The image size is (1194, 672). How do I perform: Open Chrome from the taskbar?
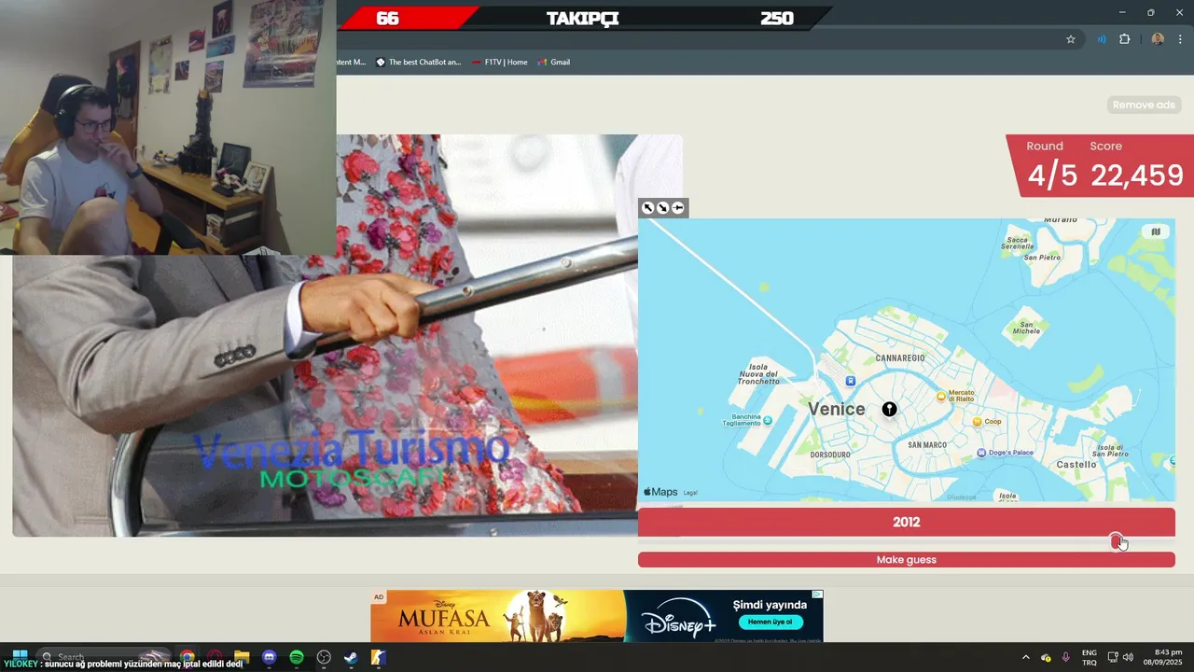coord(187,657)
